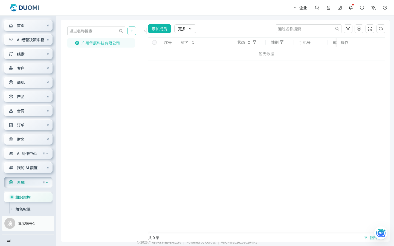The height and width of the screenshot is (246, 394).
Task: Open the calendar schedule icon in header
Action: 340,8
